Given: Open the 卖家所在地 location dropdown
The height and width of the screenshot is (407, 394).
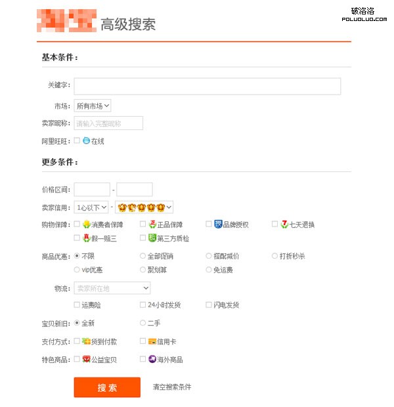Looking at the screenshot, I should (x=112, y=288).
